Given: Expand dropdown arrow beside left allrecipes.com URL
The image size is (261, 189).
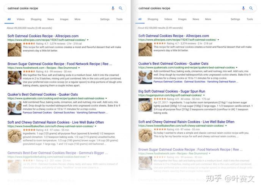Looking at the screenshot, I should 88,40.
